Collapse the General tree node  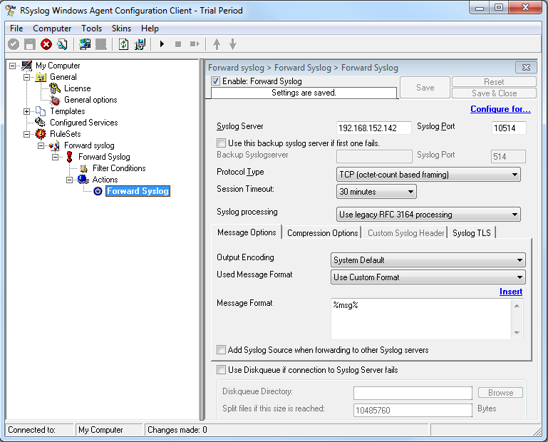tap(26, 77)
